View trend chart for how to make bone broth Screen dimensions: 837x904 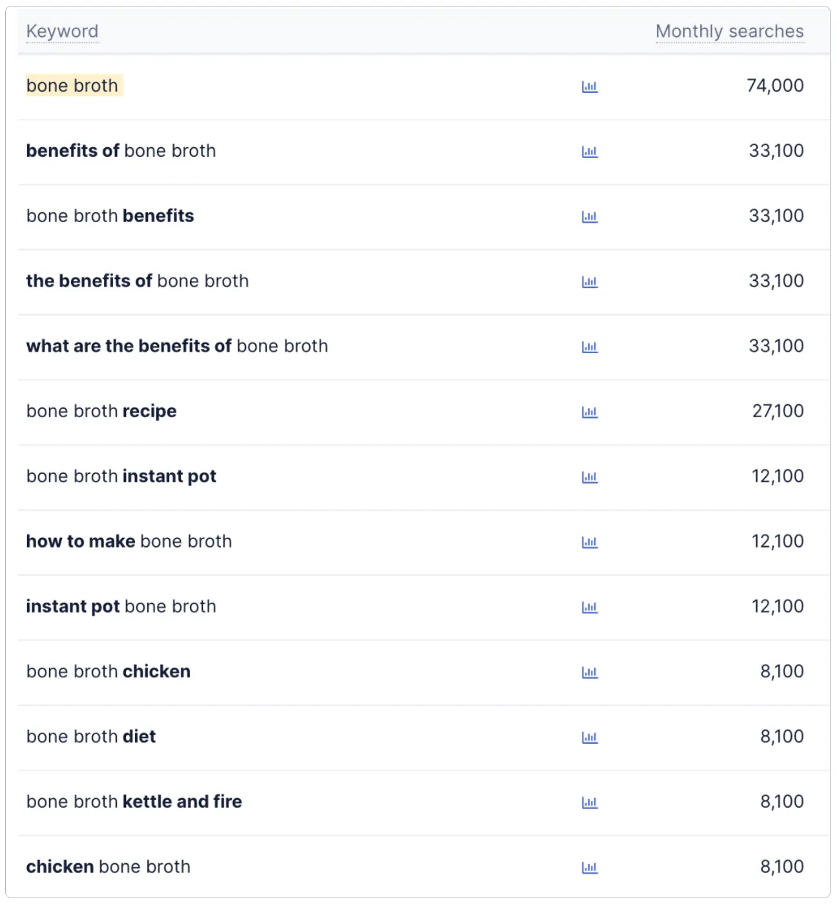[x=590, y=542]
